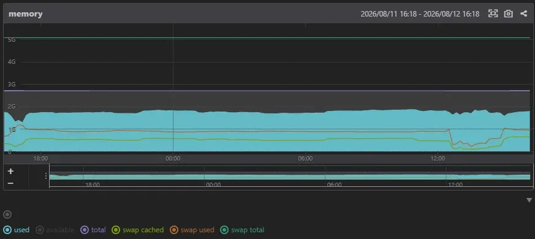Click the purple total line in chart
Screen dimensions: 535x239
(266, 91)
